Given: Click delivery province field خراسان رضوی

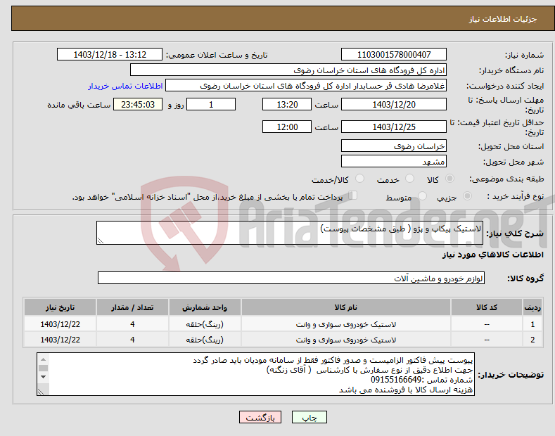Looking at the screenshot, I should pos(394,146).
